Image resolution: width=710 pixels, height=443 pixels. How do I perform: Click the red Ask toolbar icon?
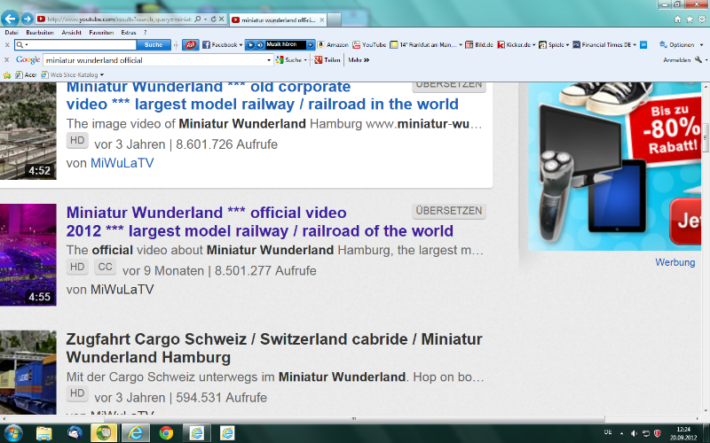coord(190,44)
